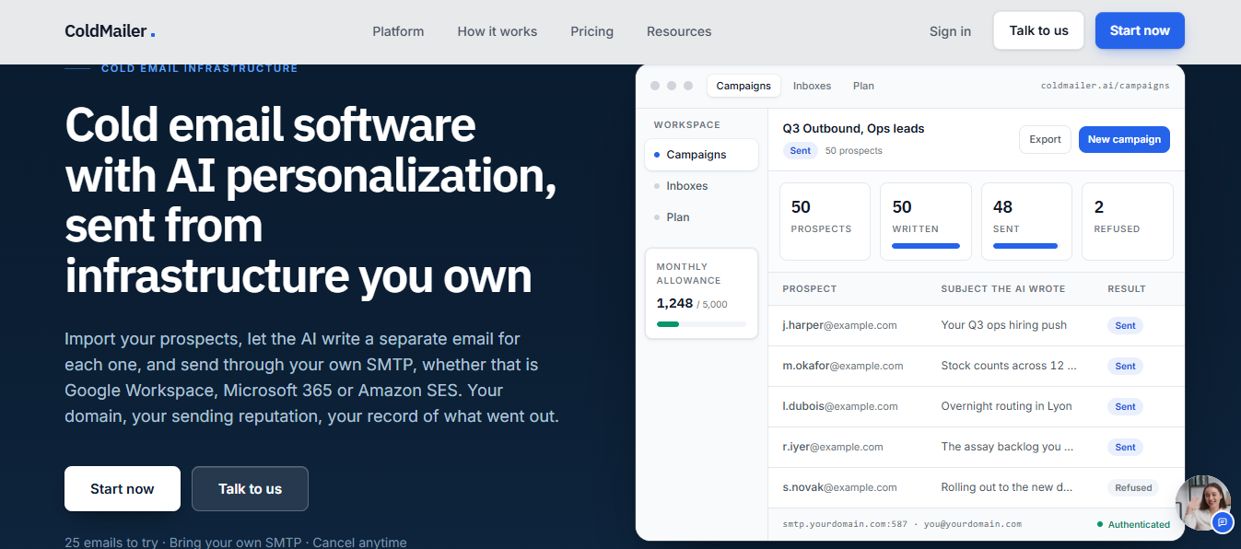1241x549 pixels.
Task: Click the s.novak@example.com prospect
Action: 839,487
